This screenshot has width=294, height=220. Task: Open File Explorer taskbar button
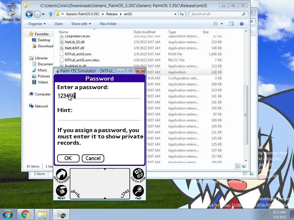tap(42, 214)
